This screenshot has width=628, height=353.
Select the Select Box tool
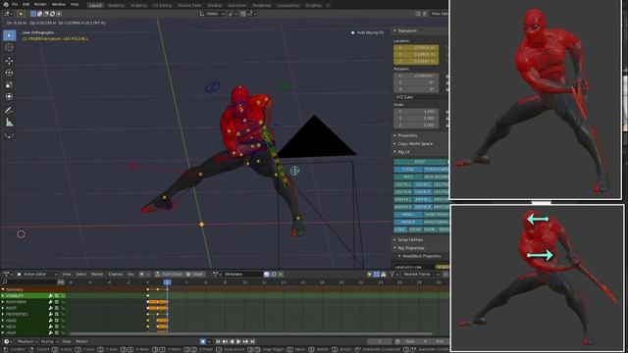click(9, 35)
